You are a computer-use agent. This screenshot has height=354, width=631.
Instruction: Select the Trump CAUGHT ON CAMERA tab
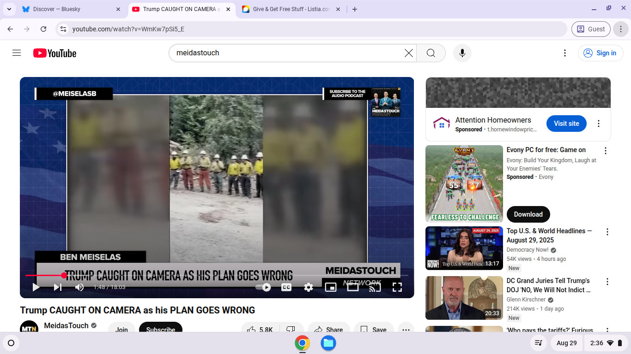pos(181,9)
